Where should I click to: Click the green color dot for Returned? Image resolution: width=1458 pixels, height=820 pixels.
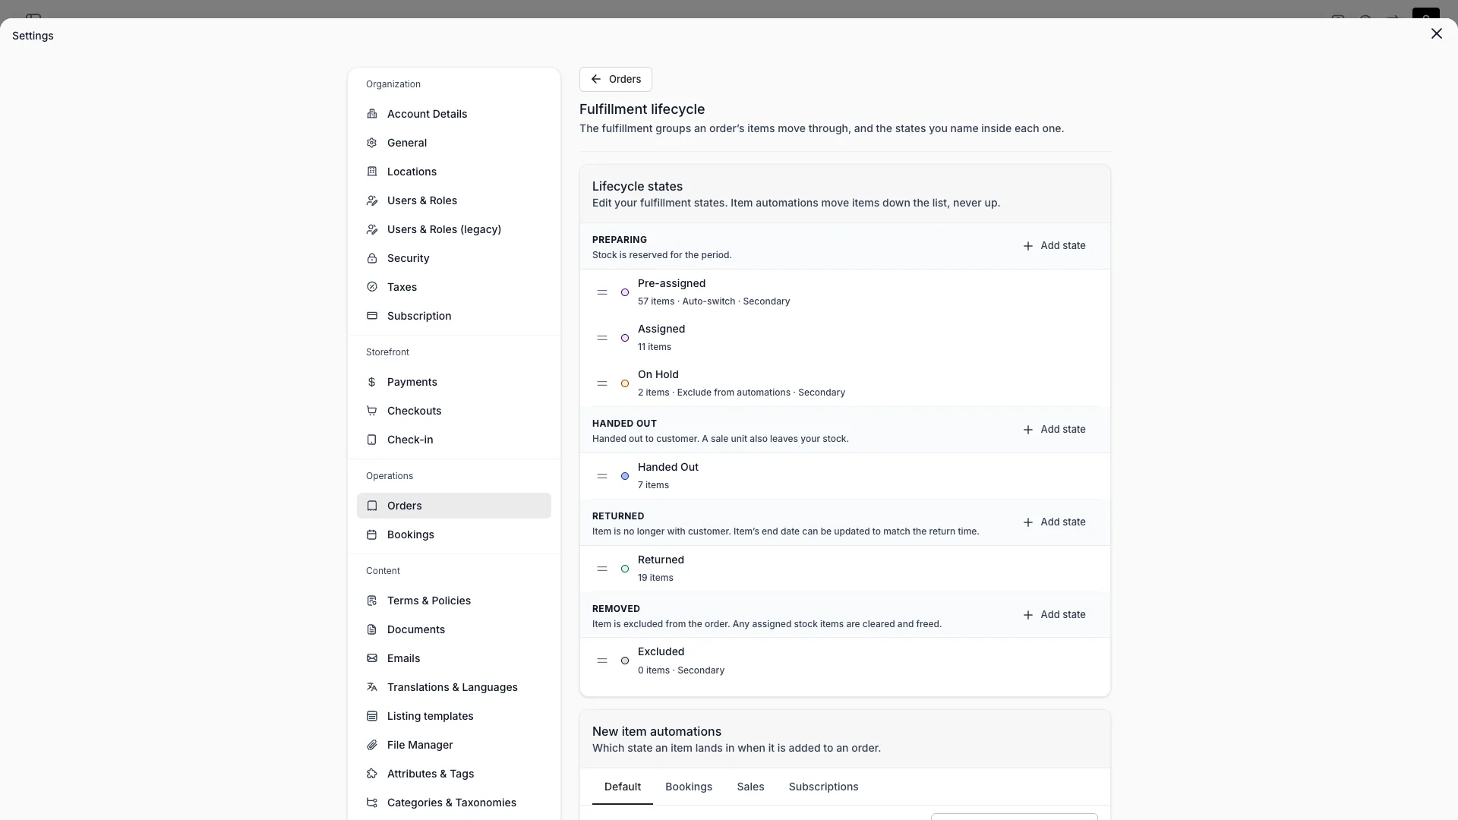625,569
